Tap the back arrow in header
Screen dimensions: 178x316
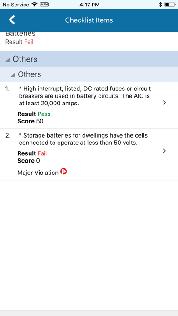(12, 20)
